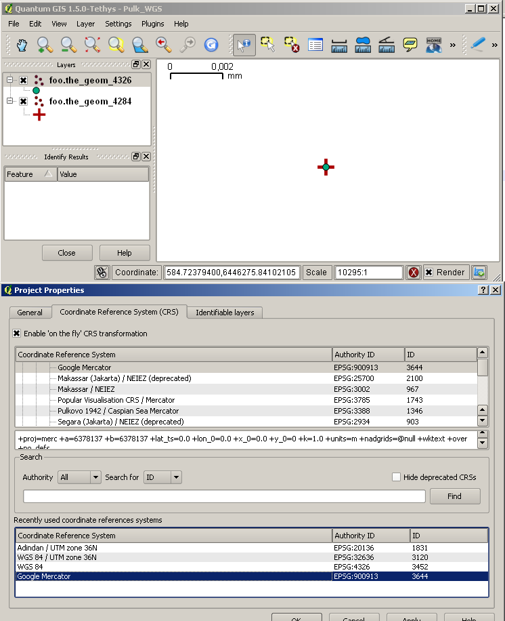
Task: Uncheck Enable 'on the fly' CRS transformation
Action: [x=17, y=334]
